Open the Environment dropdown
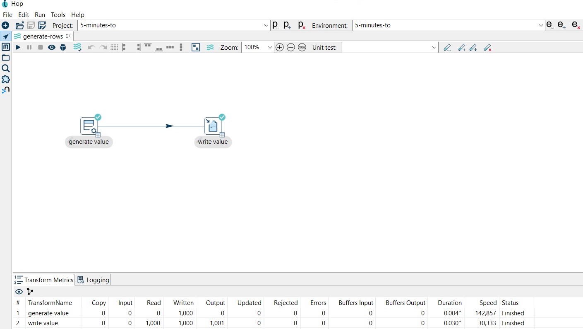 click(541, 25)
